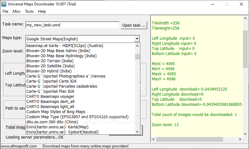The height and width of the screenshot is (149, 249).
Task: Select Bhuvan-2D Map Base Hydrology (India)
Action: point(80,56)
